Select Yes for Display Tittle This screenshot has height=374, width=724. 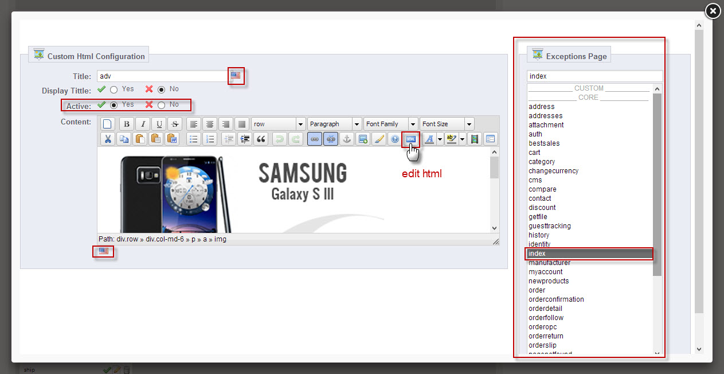pyautogui.click(x=114, y=89)
